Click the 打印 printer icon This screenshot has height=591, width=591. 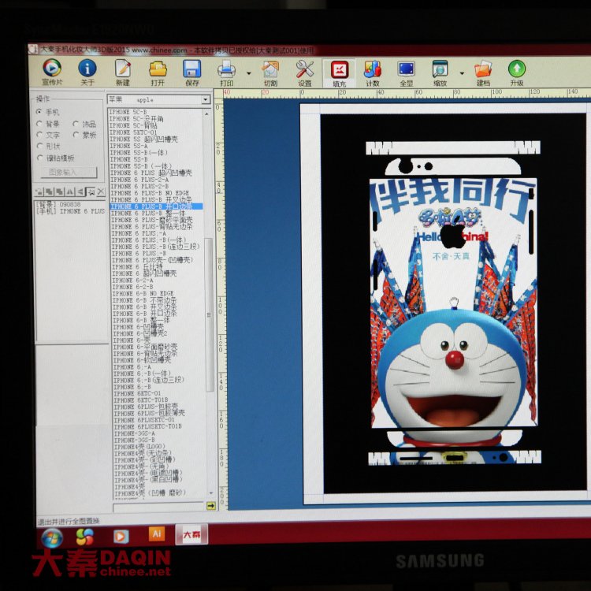[x=227, y=70]
